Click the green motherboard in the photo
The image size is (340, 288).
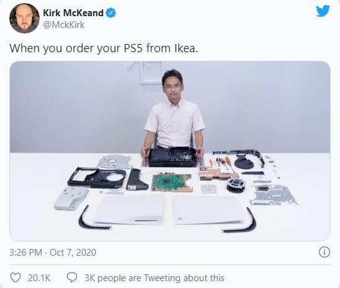[x=172, y=182]
